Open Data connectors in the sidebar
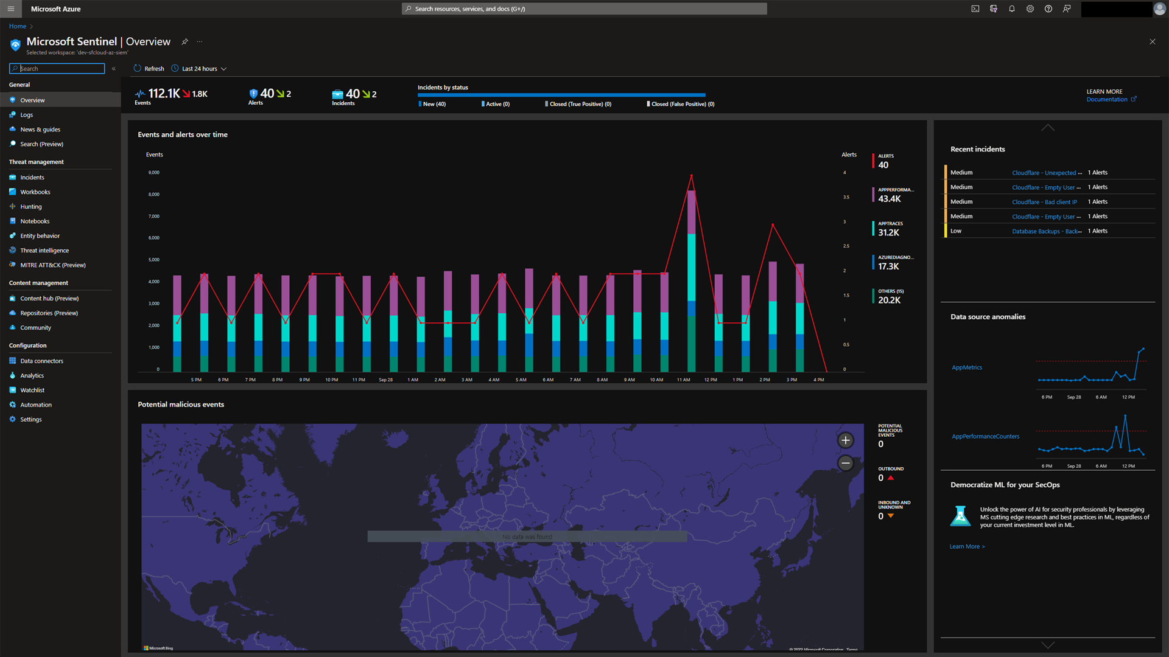 tap(41, 361)
